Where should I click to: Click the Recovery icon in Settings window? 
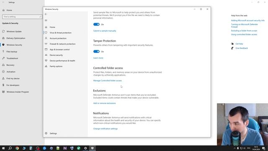(3, 65)
